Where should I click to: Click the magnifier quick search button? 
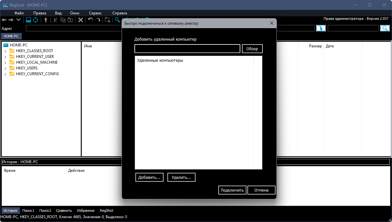385,28
